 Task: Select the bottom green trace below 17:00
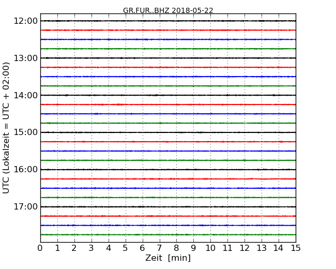point(168,235)
